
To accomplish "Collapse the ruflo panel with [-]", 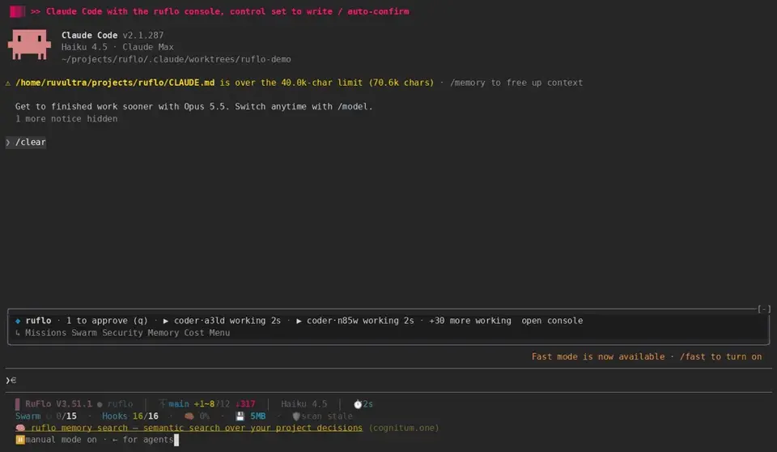I will pos(763,309).
